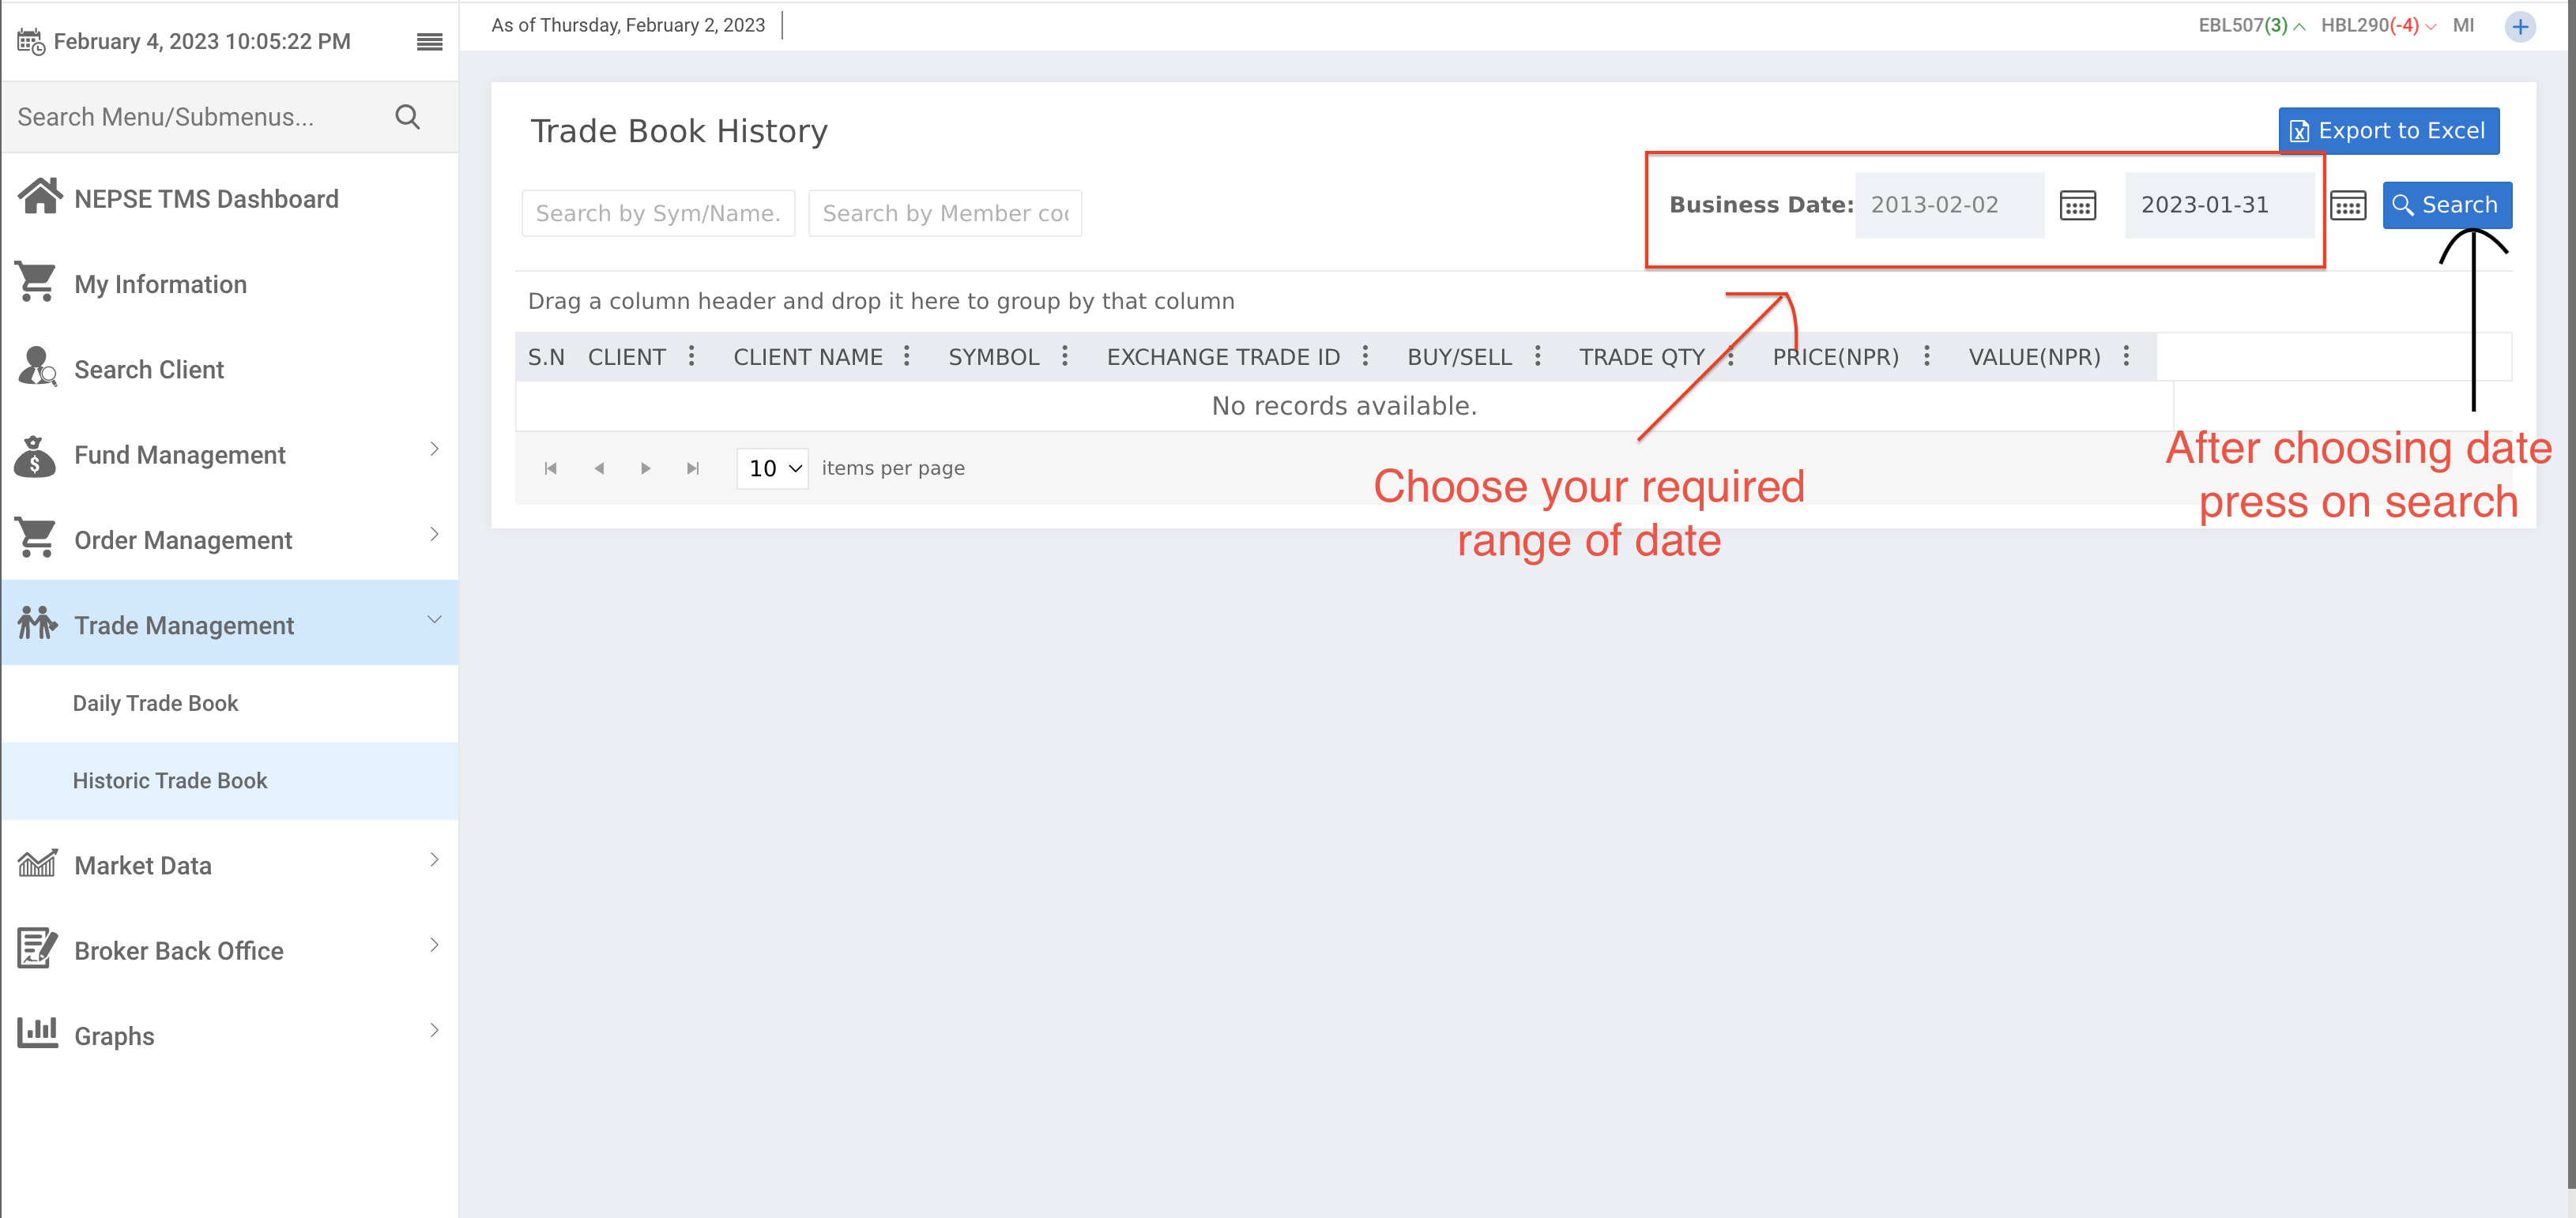Click the plus icon in the ticker bar

coord(2520,26)
